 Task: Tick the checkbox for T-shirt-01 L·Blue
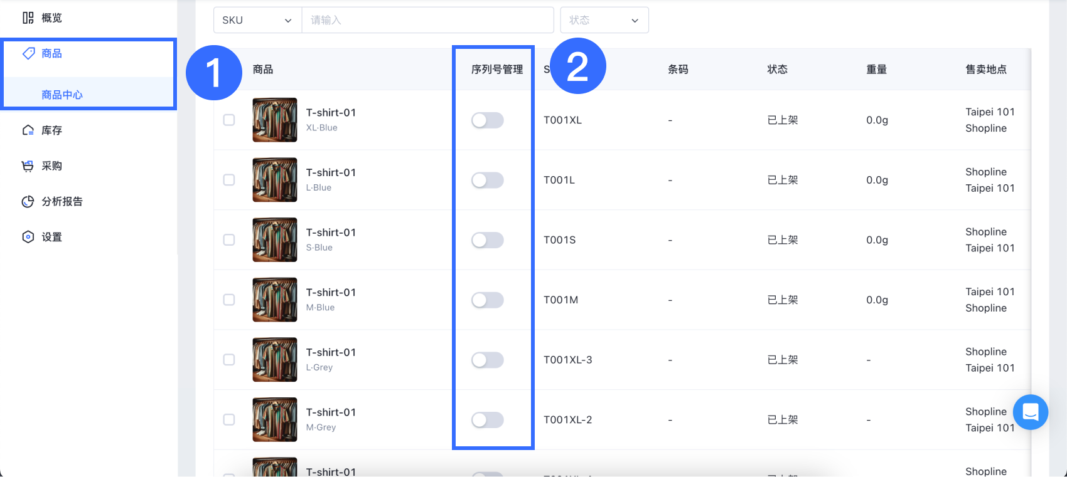(229, 180)
